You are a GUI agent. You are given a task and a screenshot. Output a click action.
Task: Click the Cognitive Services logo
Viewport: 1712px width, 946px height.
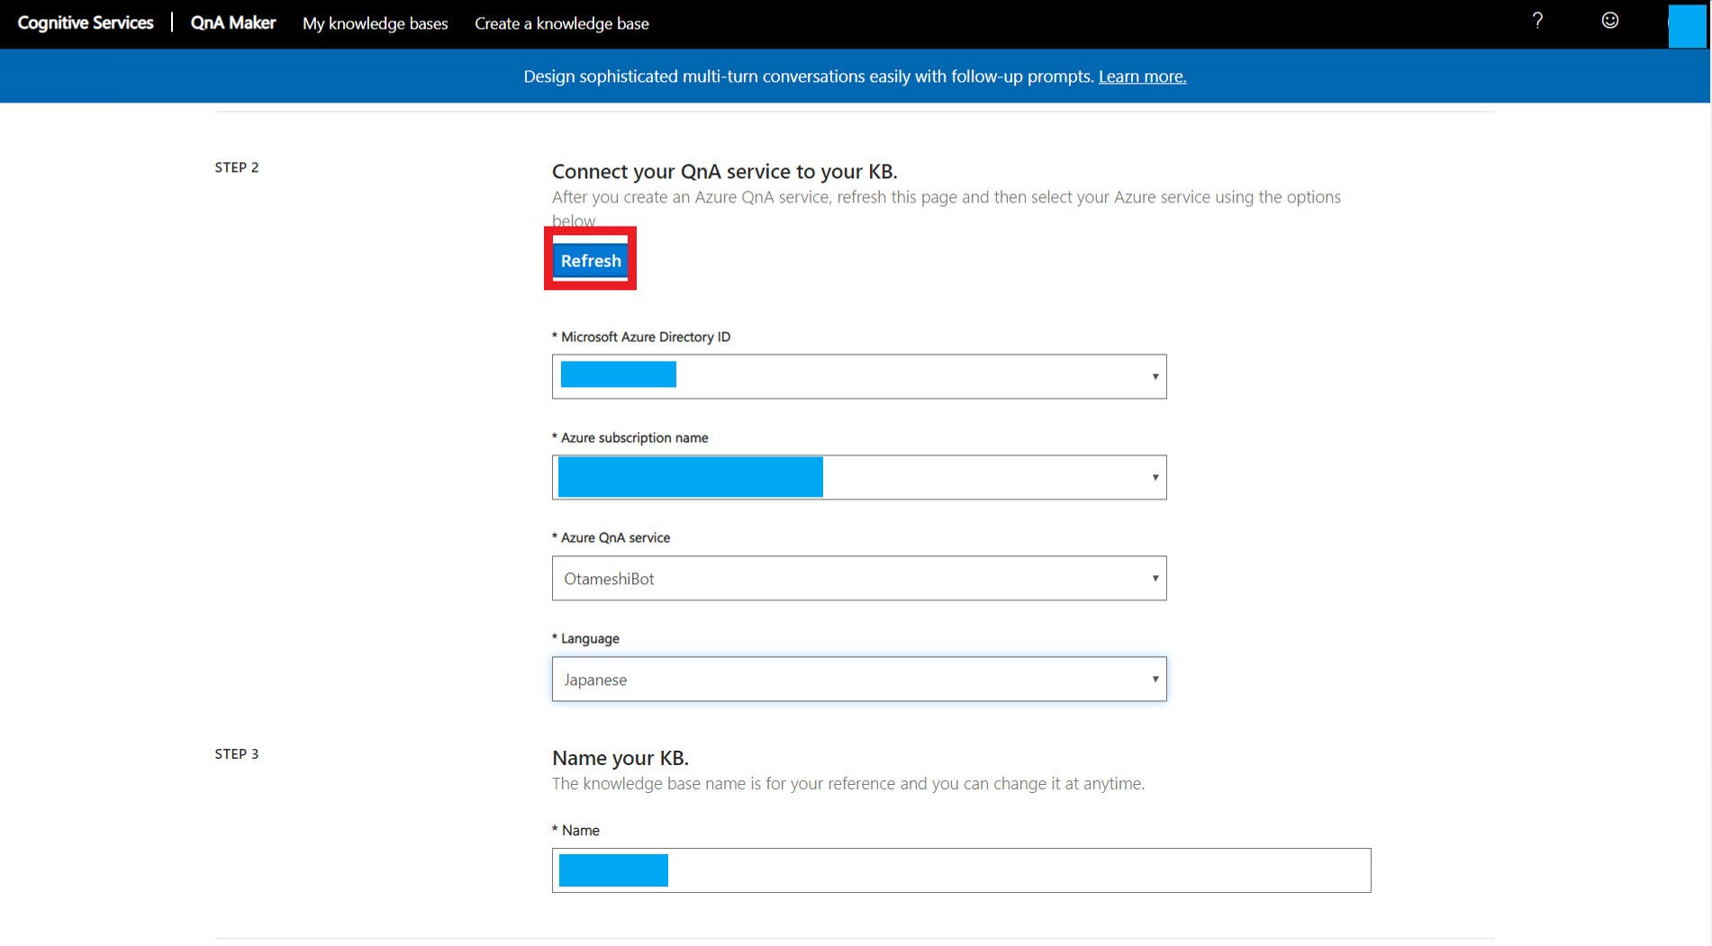(x=86, y=23)
